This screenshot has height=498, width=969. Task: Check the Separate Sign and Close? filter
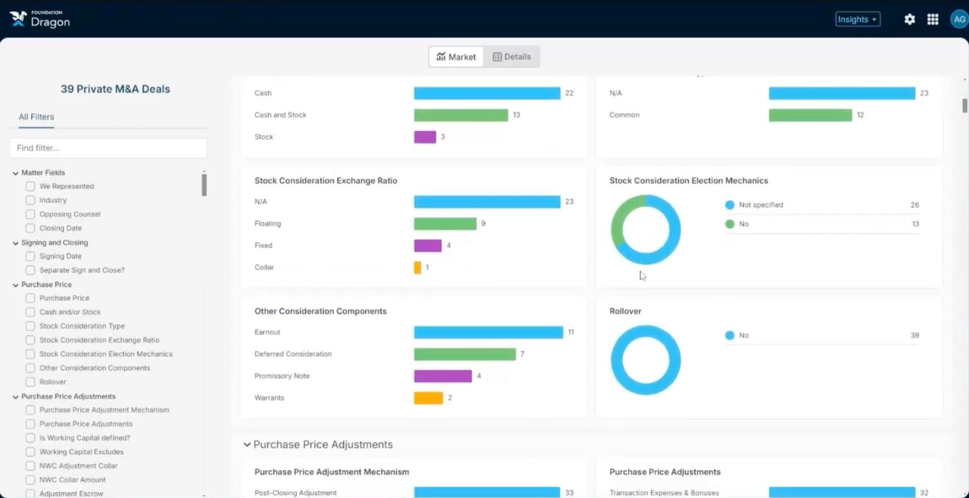(x=30, y=270)
